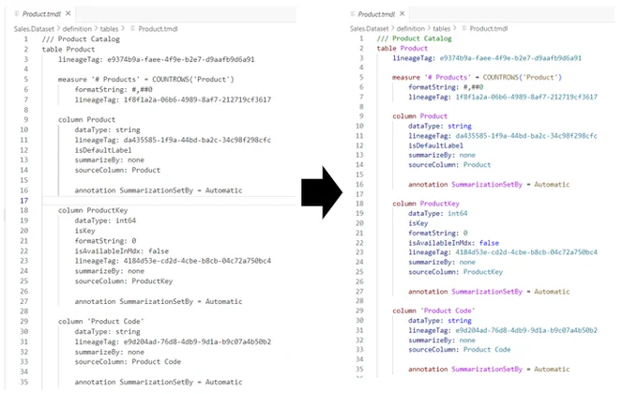Click lineageTag e9d204ad line in left editor
The height and width of the screenshot is (394, 638).
coord(173,341)
